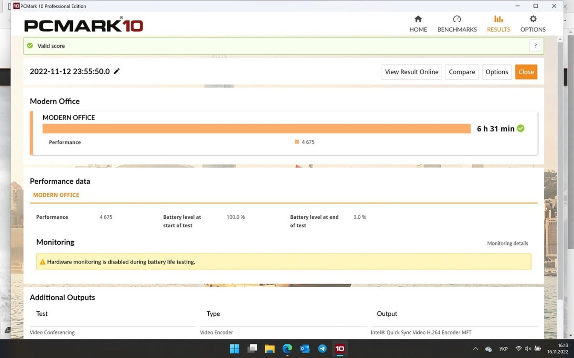Click the Compare button

click(x=462, y=72)
